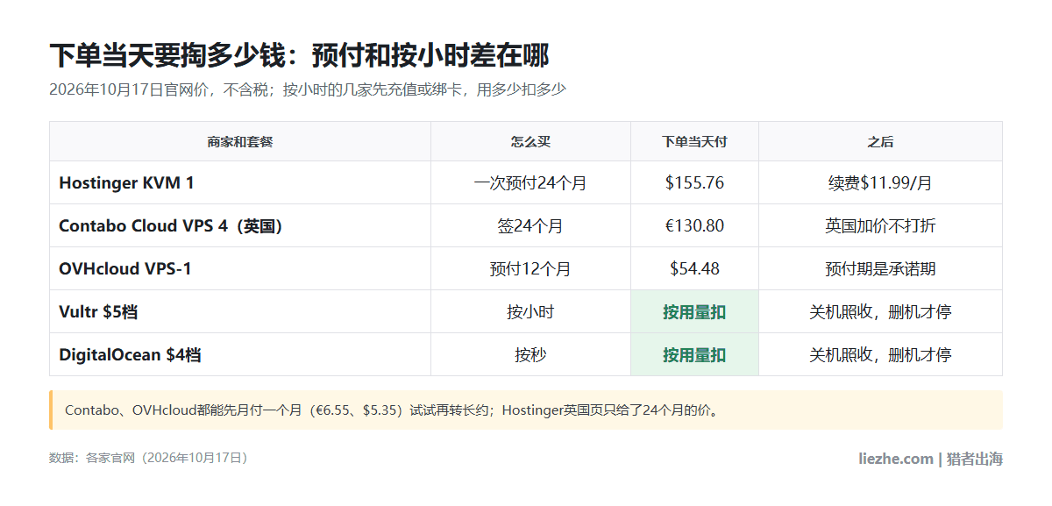Image resolution: width=1052 pixels, height=506 pixels.
Task: Select the Vultr $5档 cell
Action: [x=240, y=312]
